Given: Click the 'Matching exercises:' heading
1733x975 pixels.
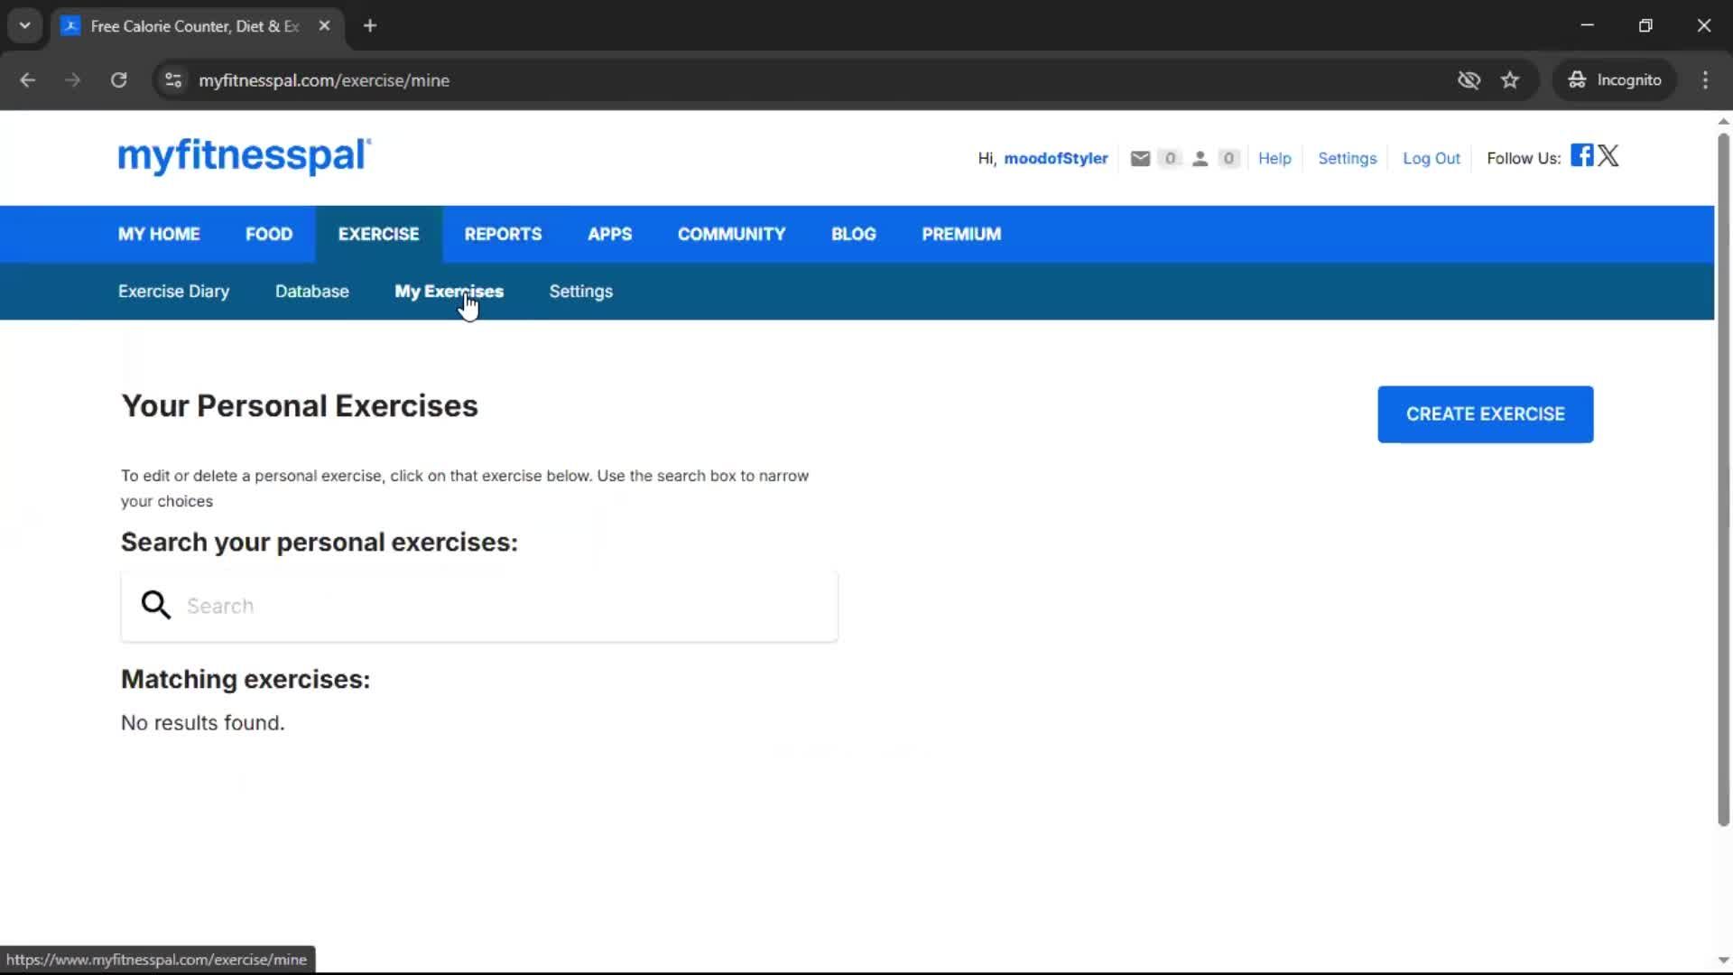Looking at the screenshot, I should [x=246, y=679].
